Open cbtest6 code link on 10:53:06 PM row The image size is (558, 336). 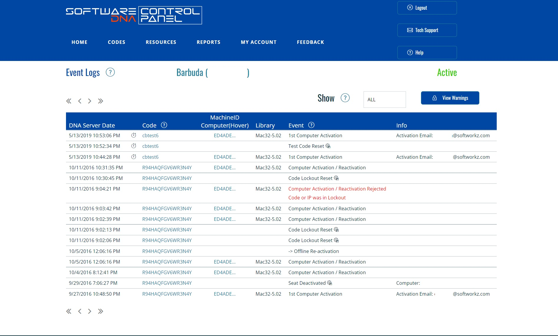(x=150, y=135)
